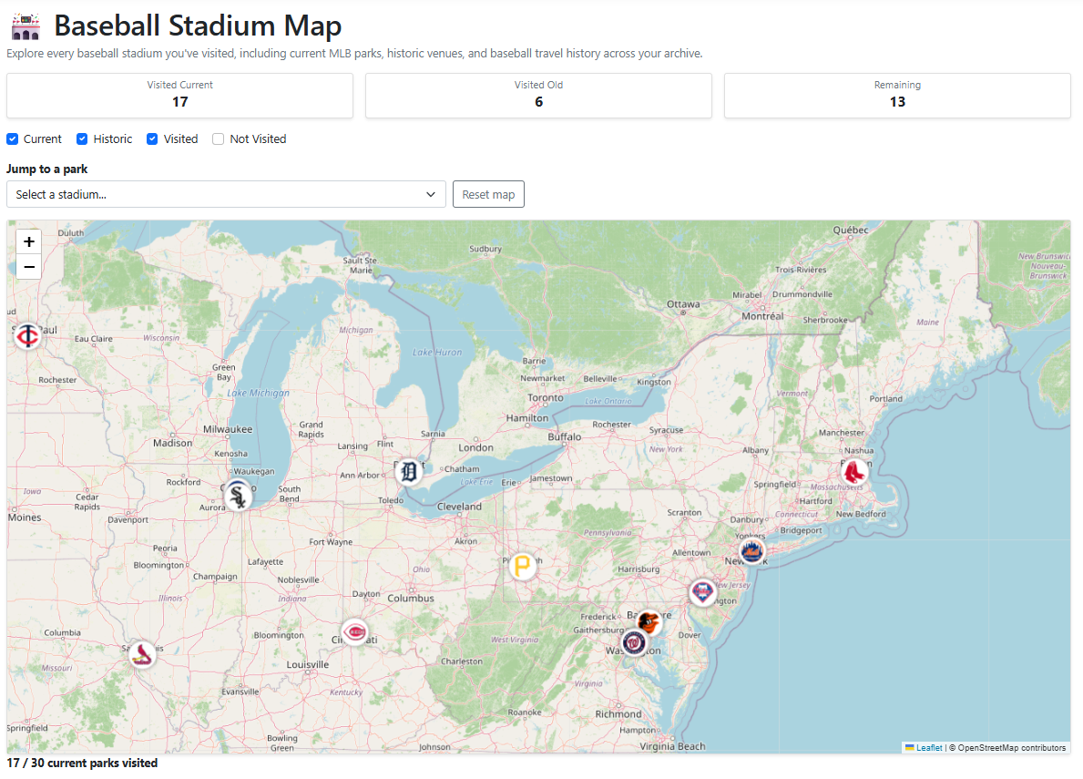The image size is (1083, 779).
Task: Click the stadium logo beside the page title
Action: pos(26,26)
